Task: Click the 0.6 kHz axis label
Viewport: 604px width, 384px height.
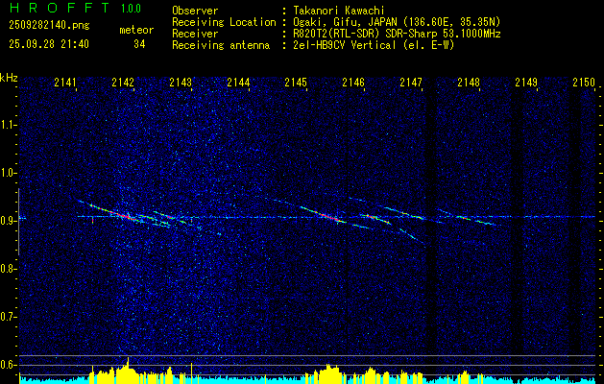Action: [x=9, y=365]
